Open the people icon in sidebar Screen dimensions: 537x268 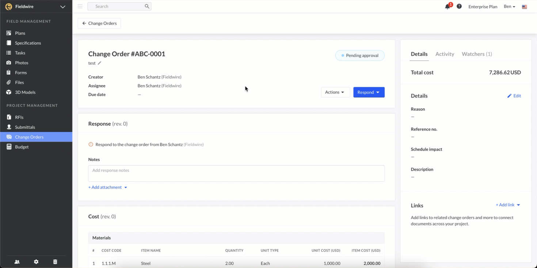pyautogui.click(x=17, y=262)
